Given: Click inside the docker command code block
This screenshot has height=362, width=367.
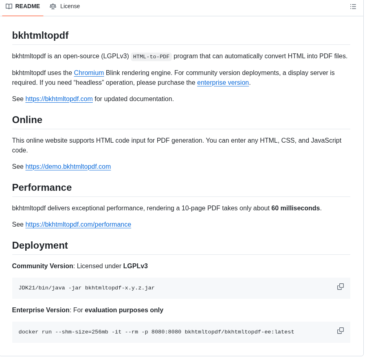Looking at the screenshot, I should pos(156,331).
